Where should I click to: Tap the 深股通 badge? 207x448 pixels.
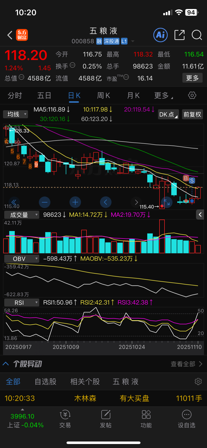111,41
